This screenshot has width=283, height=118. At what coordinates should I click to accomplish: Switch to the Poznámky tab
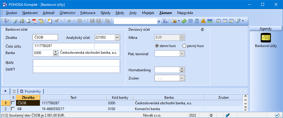pos(31,91)
